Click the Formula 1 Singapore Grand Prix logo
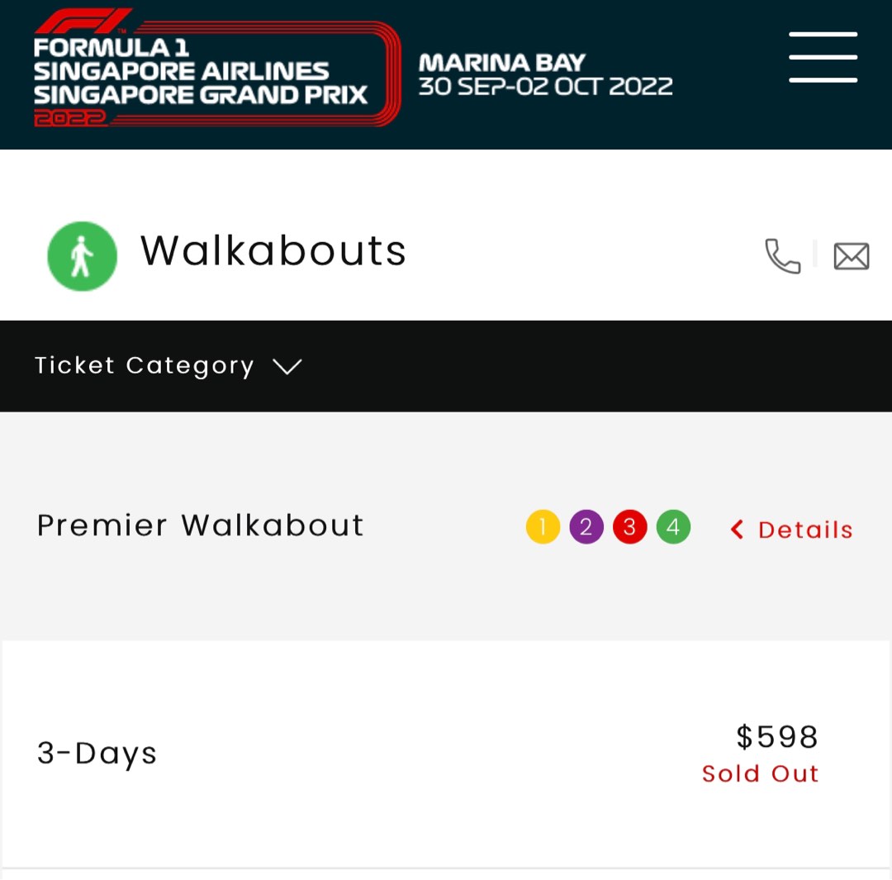Viewport: 892px width, 880px height. click(x=217, y=67)
